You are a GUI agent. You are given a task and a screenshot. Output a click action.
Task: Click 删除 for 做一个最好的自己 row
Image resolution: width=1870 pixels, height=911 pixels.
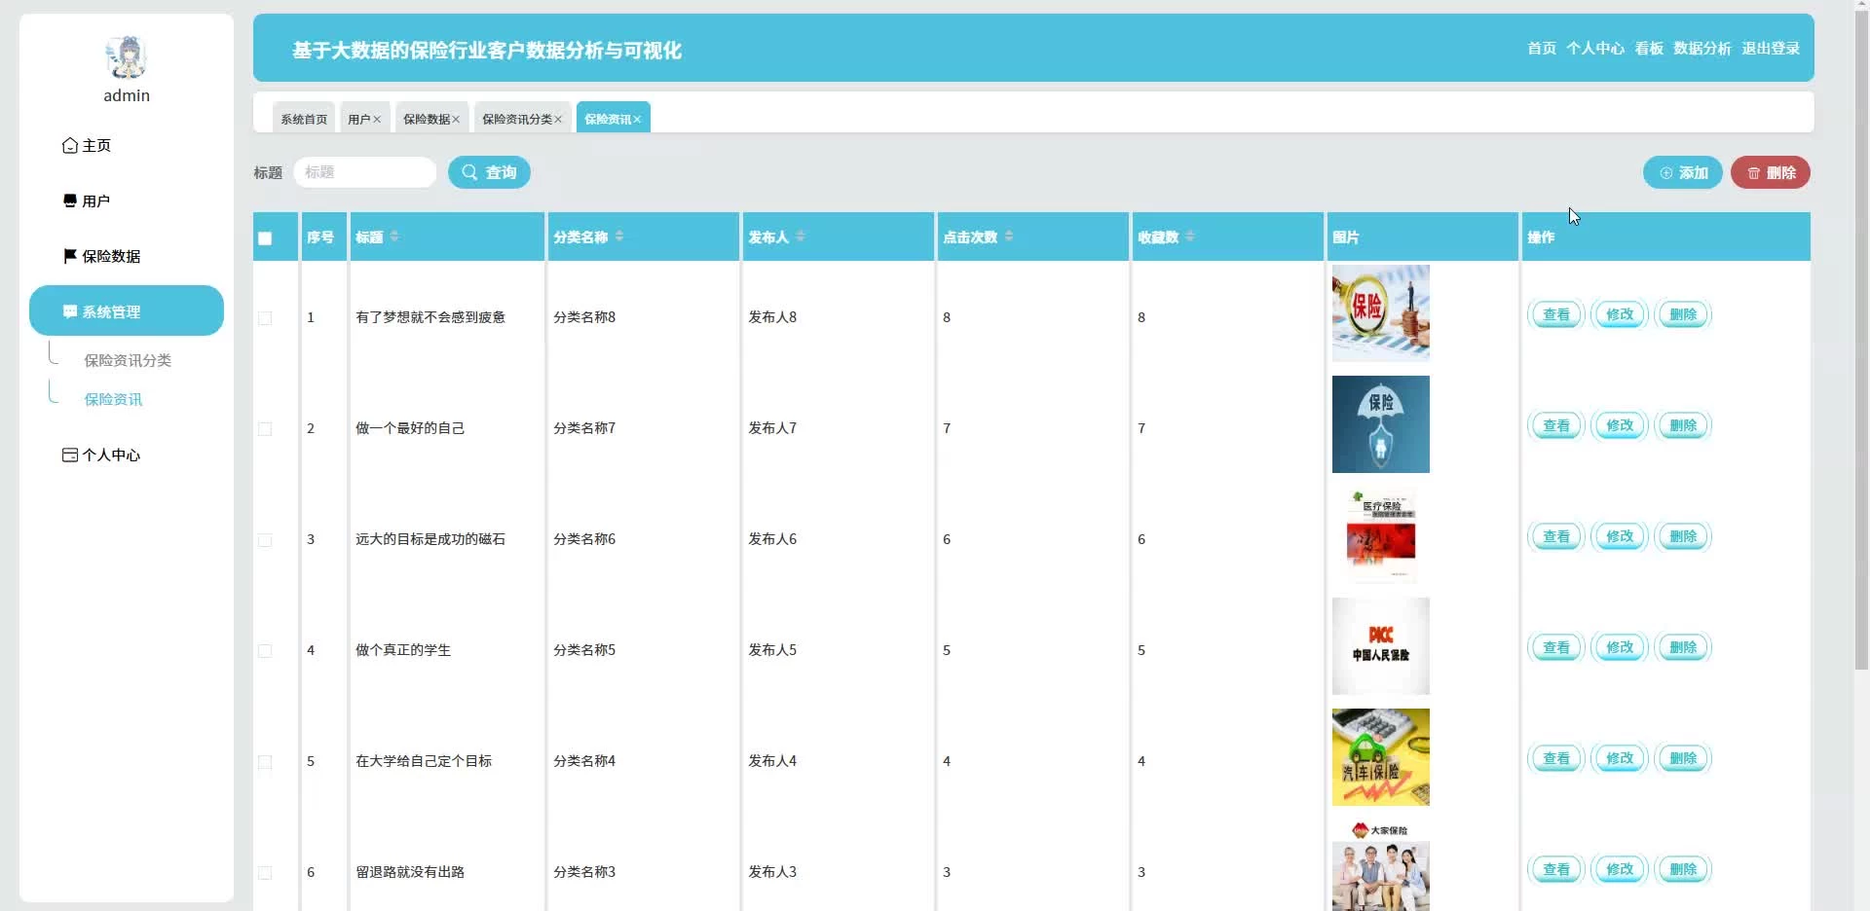[x=1683, y=425]
